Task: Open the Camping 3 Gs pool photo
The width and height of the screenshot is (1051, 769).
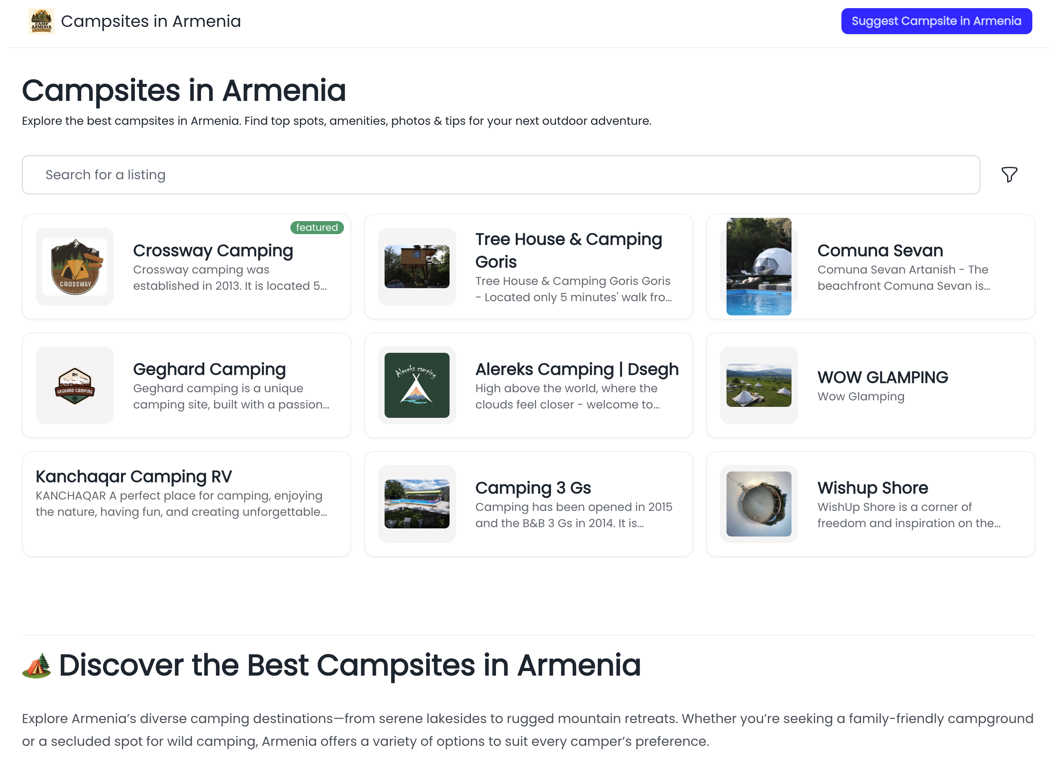Action: (417, 504)
